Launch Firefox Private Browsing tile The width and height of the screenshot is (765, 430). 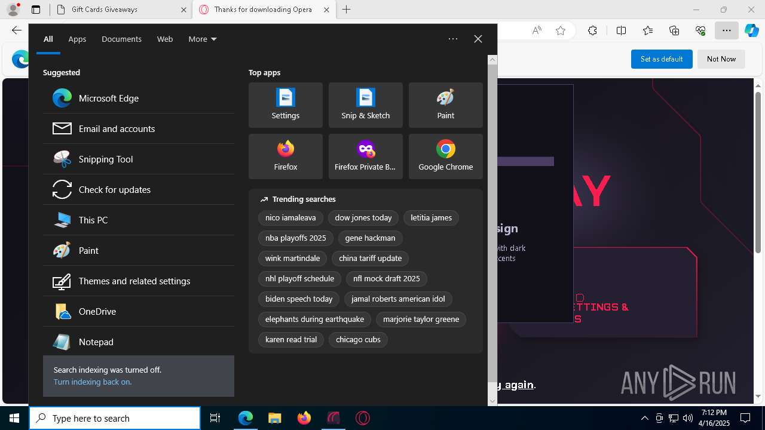(366, 156)
